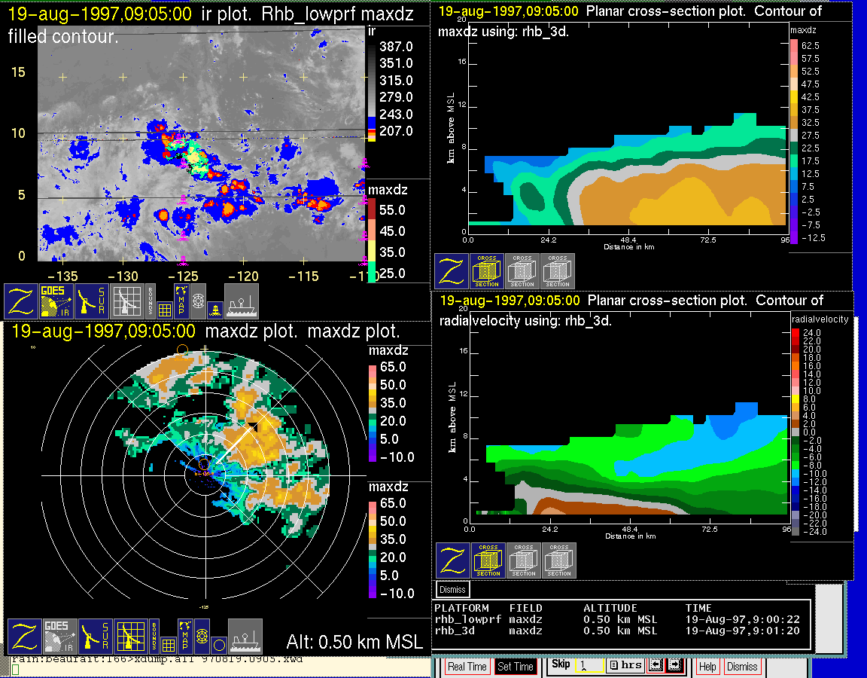The image size is (867, 678).
Task: Select the active yellow Cross Section icon in maxdz plot
Action: coord(487,270)
